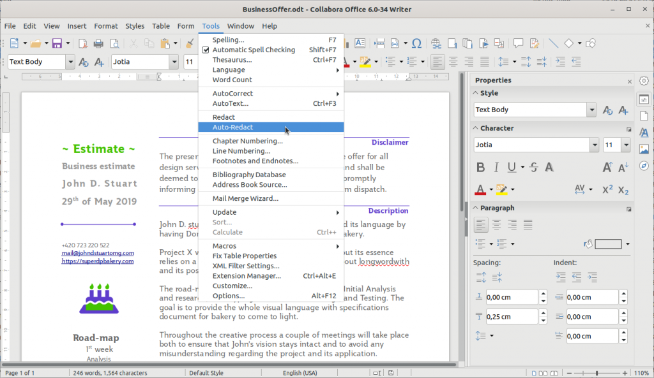654x378 pixels.
Task: Apply the red font color in the Character panel
Action: tap(480, 190)
